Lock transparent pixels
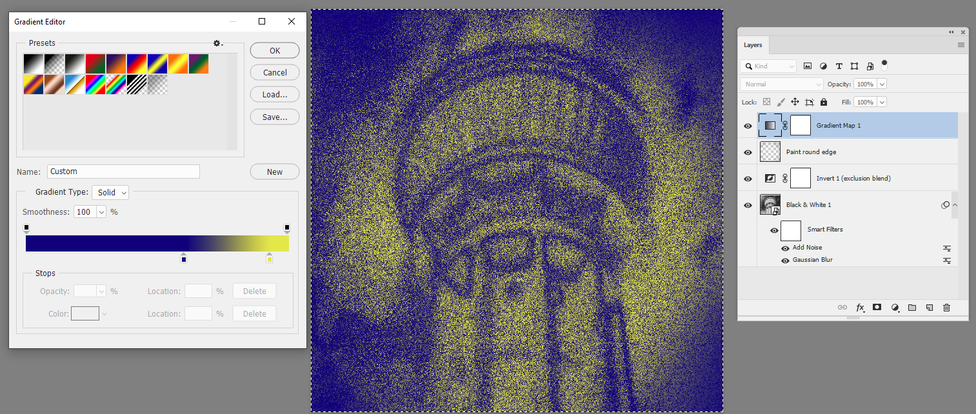Screen dimensions: 976x414 [767, 102]
